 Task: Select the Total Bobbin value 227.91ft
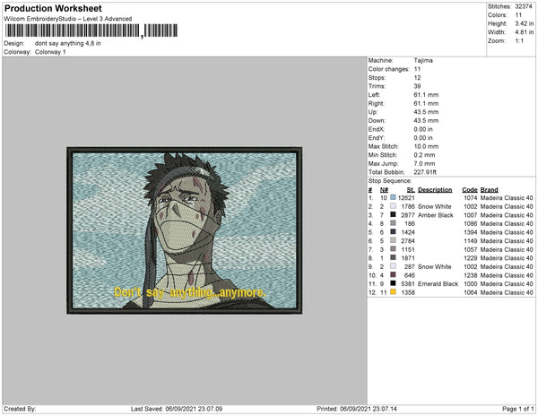pyautogui.click(x=425, y=172)
